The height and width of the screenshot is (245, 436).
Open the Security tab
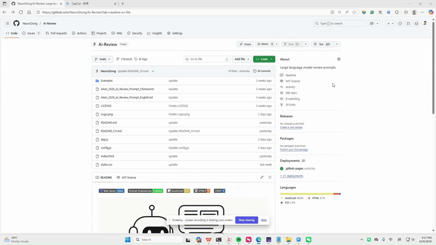pyautogui.click(x=135, y=33)
